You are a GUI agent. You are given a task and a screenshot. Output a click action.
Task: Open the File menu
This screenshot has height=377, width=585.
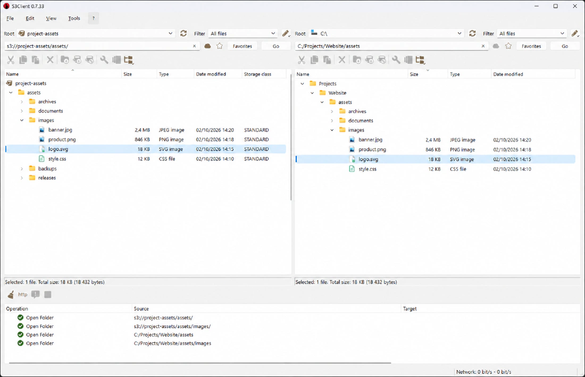pos(10,18)
